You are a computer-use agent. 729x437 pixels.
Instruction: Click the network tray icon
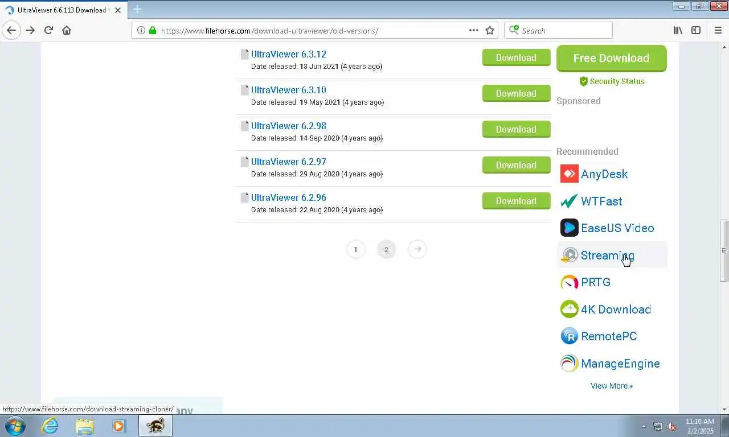(x=658, y=426)
